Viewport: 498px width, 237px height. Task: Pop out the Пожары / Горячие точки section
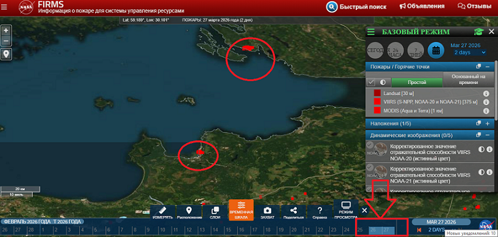pyautogui.click(x=478, y=66)
